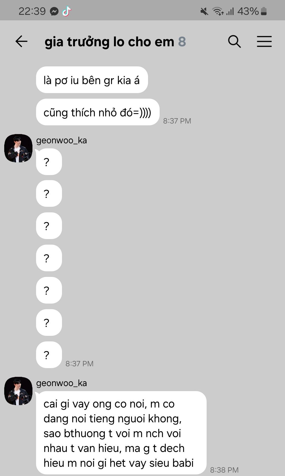Image resolution: width=285 pixels, height=476 pixels.
Task: Select the message "cũng thích nhỏ đó=))))"
Action: pos(98,112)
